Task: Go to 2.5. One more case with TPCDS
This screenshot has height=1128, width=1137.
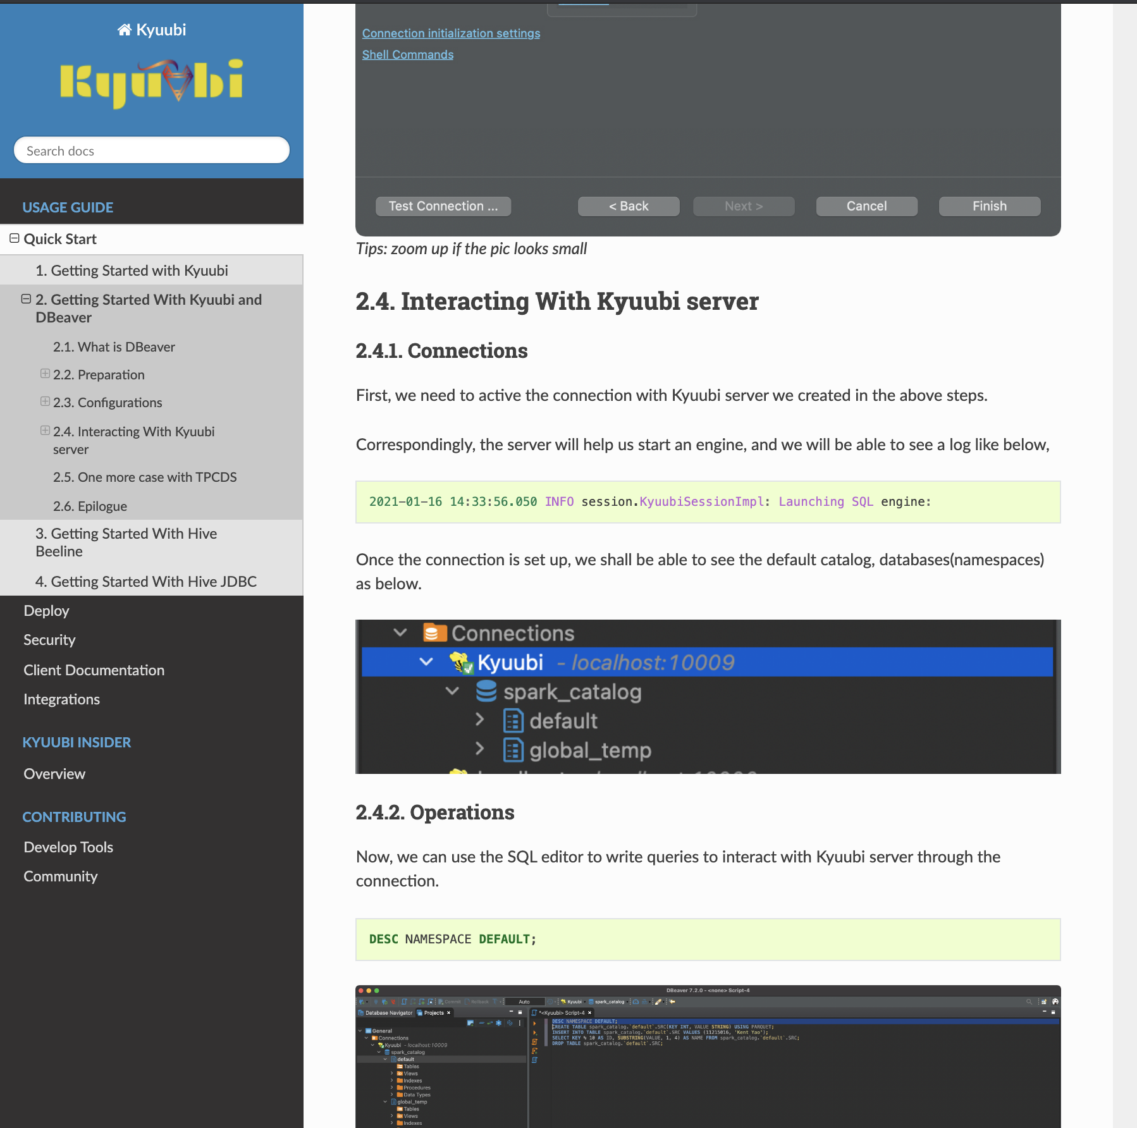Action: tap(145, 477)
